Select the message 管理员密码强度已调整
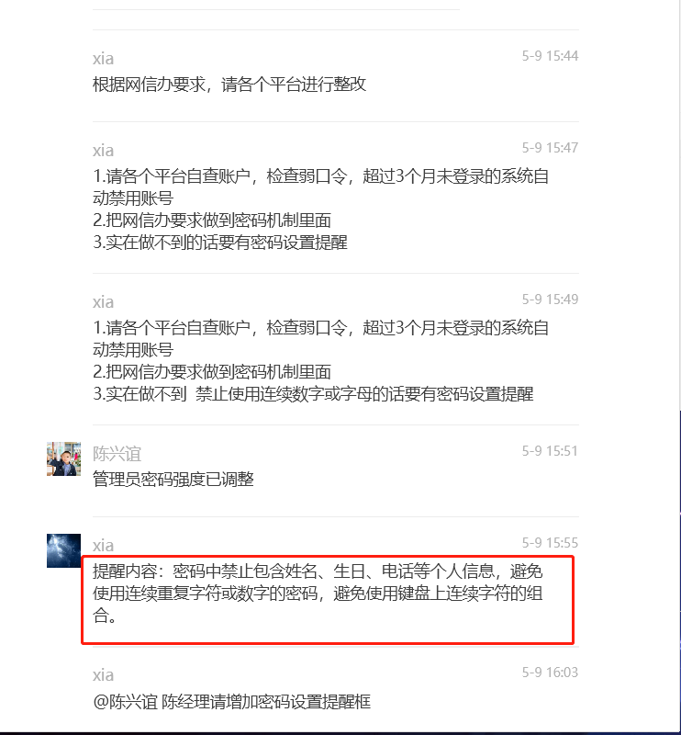The image size is (681, 735). (173, 479)
